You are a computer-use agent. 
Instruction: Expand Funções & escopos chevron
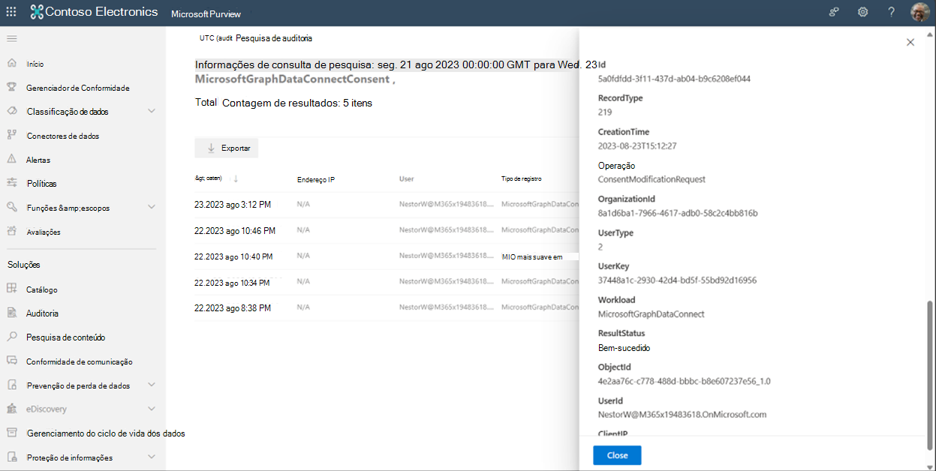(152, 207)
